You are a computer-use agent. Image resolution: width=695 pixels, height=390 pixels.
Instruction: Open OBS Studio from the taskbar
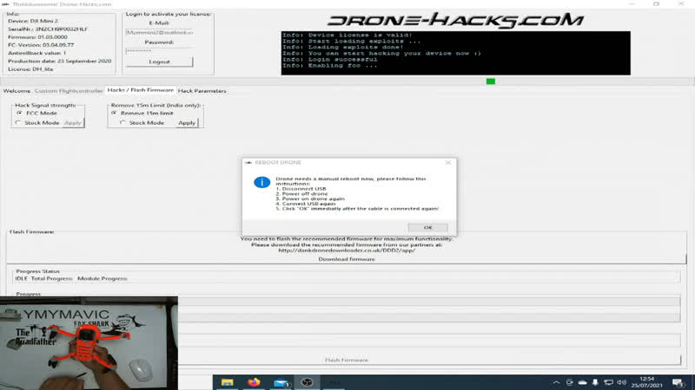coord(307,382)
